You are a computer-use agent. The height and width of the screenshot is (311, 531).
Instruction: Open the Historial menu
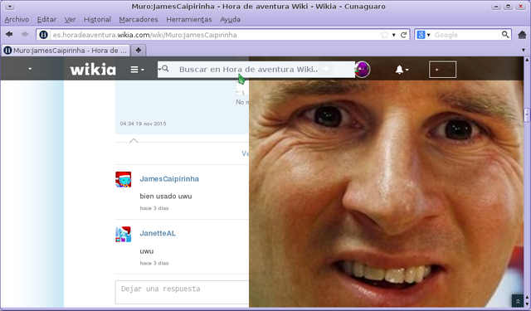98,20
